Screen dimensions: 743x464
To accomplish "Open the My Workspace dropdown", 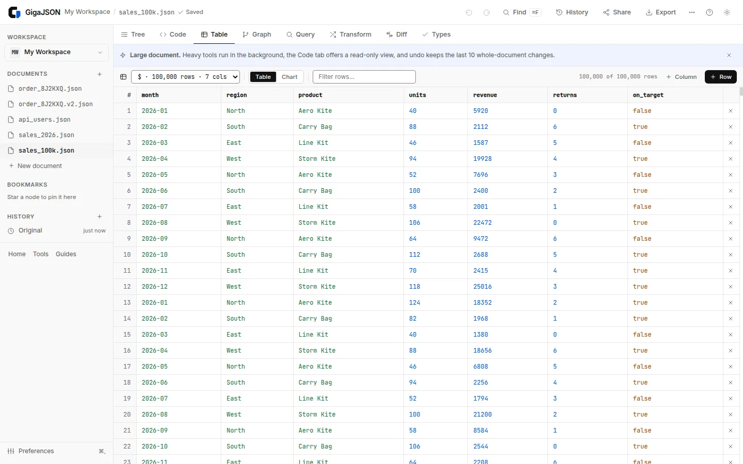I will [57, 52].
